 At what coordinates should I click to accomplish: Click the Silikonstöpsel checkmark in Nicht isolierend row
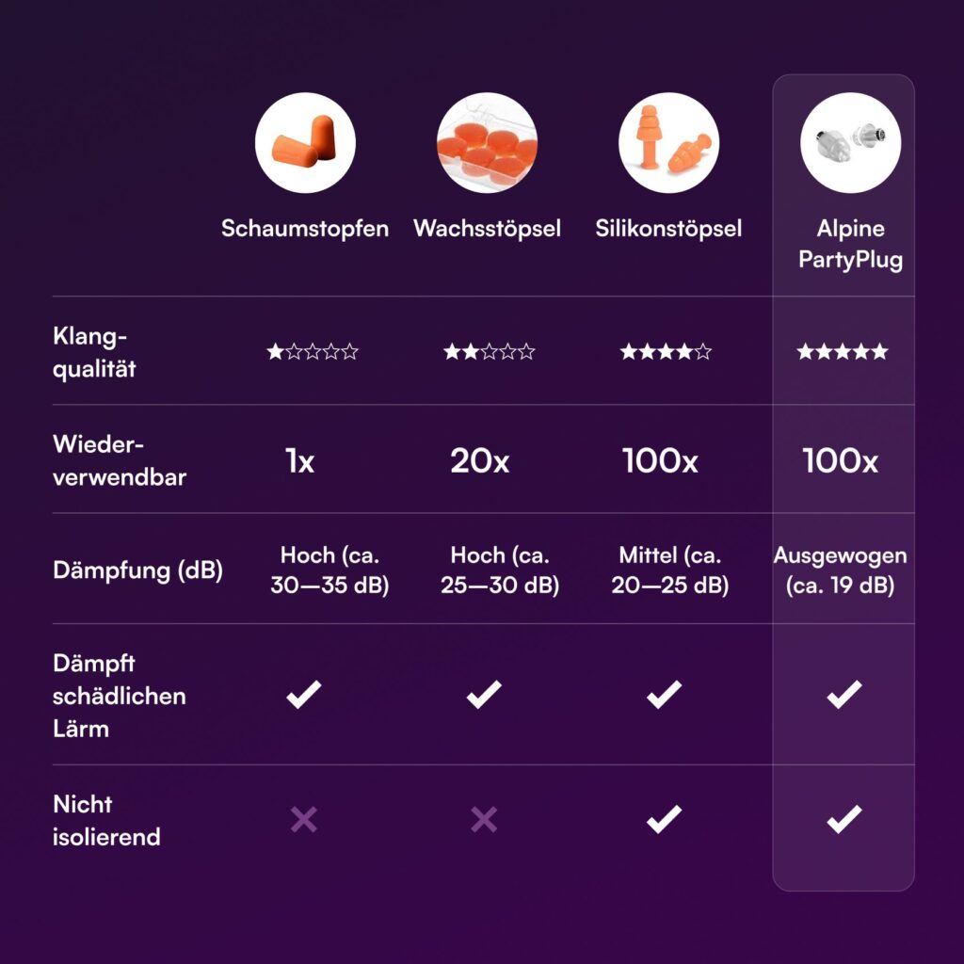click(x=664, y=819)
